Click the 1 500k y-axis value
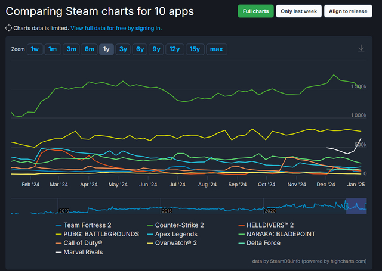This screenshot has width=382, height=271. coord(359,86)
